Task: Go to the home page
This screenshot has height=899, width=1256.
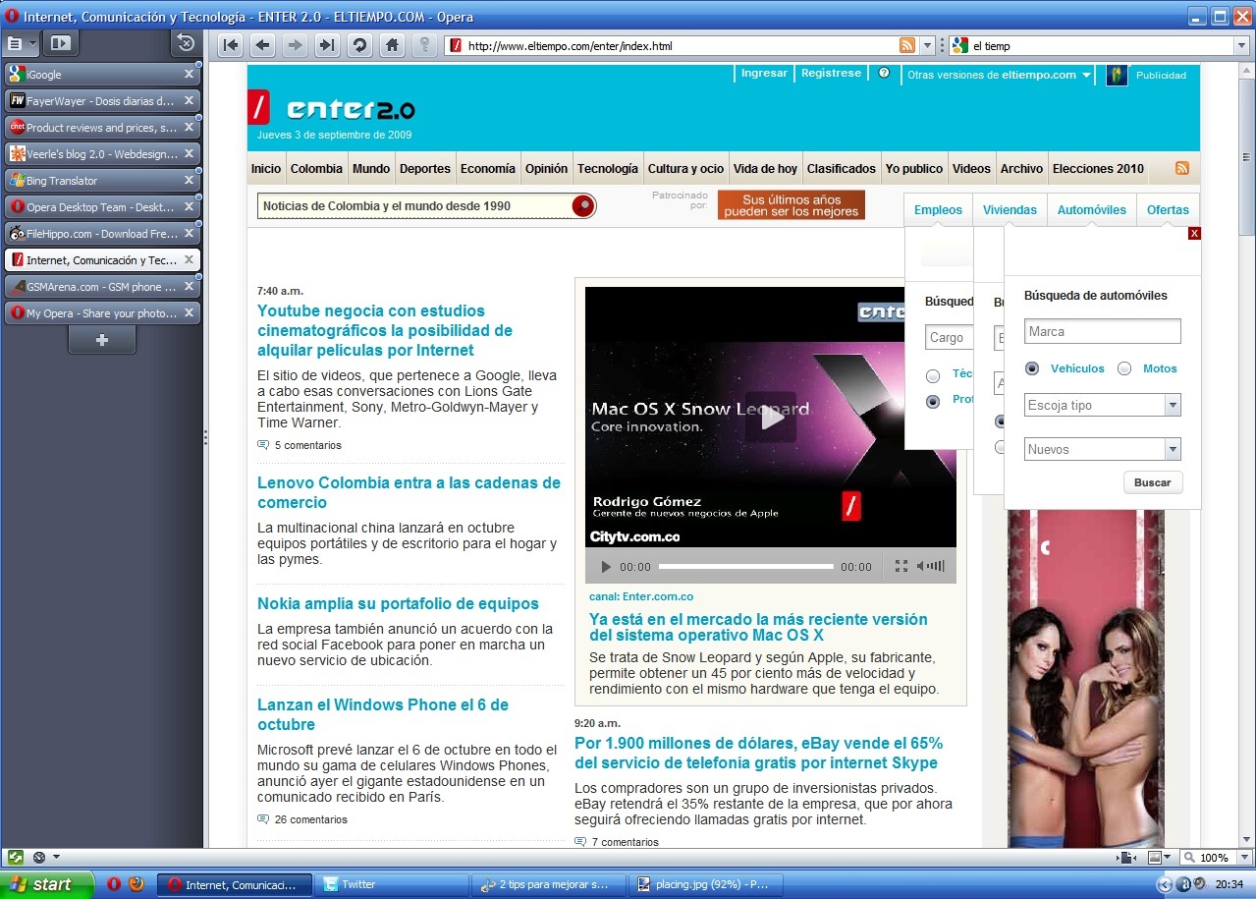Action: (392, 45)
